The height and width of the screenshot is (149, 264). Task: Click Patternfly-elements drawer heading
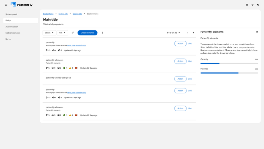coord(212,32)
